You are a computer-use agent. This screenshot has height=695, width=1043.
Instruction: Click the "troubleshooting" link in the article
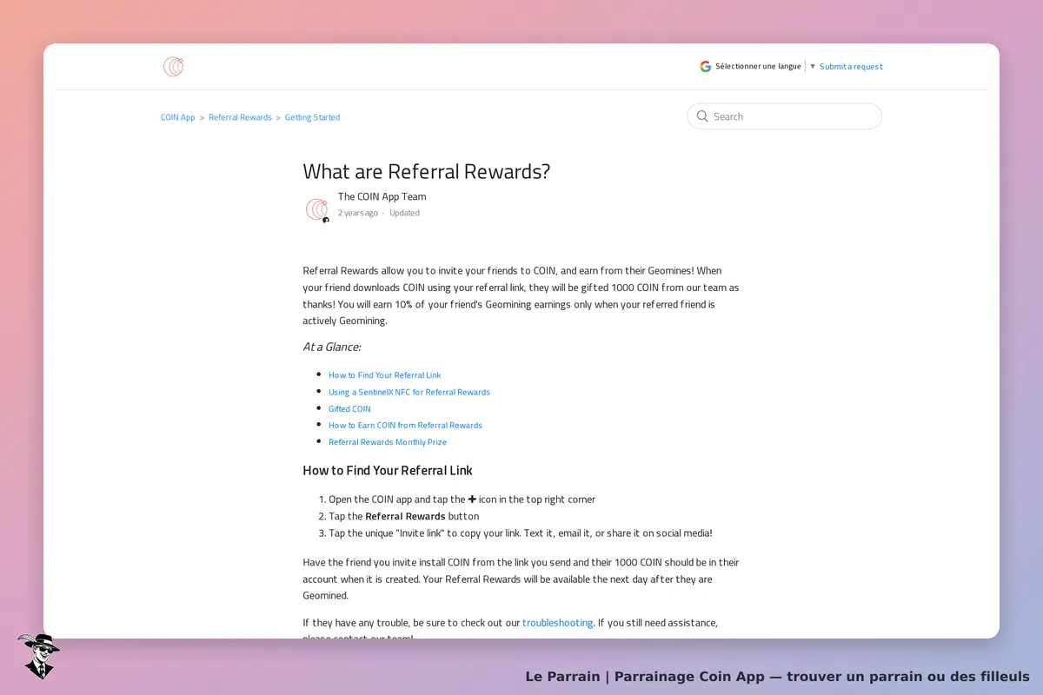558,623
